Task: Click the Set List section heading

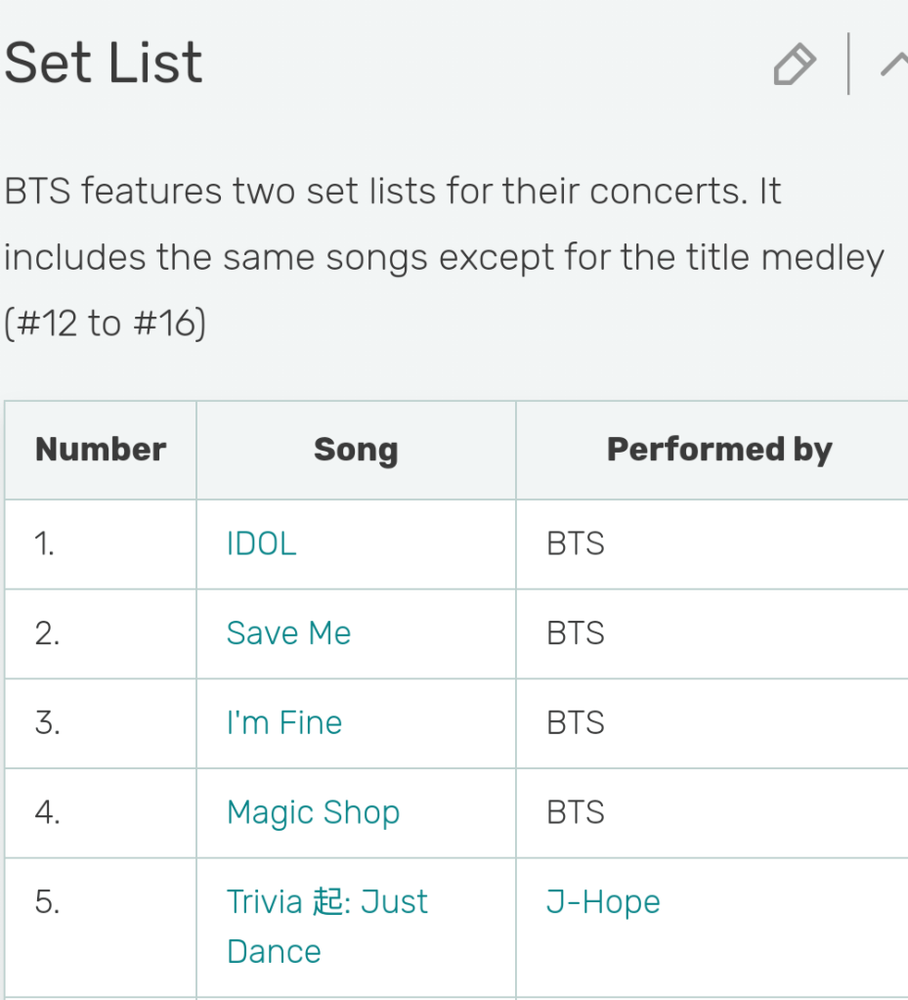Action: tap(104, 64)
